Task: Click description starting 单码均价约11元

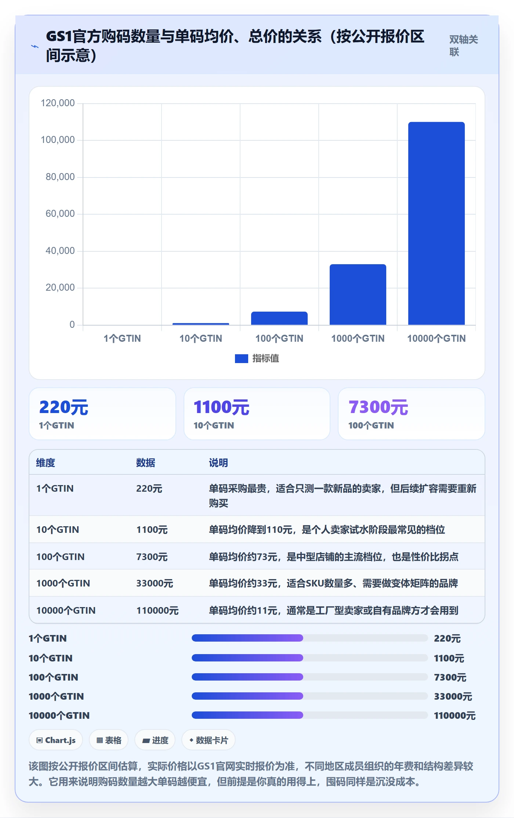Action: pos(333,610)
